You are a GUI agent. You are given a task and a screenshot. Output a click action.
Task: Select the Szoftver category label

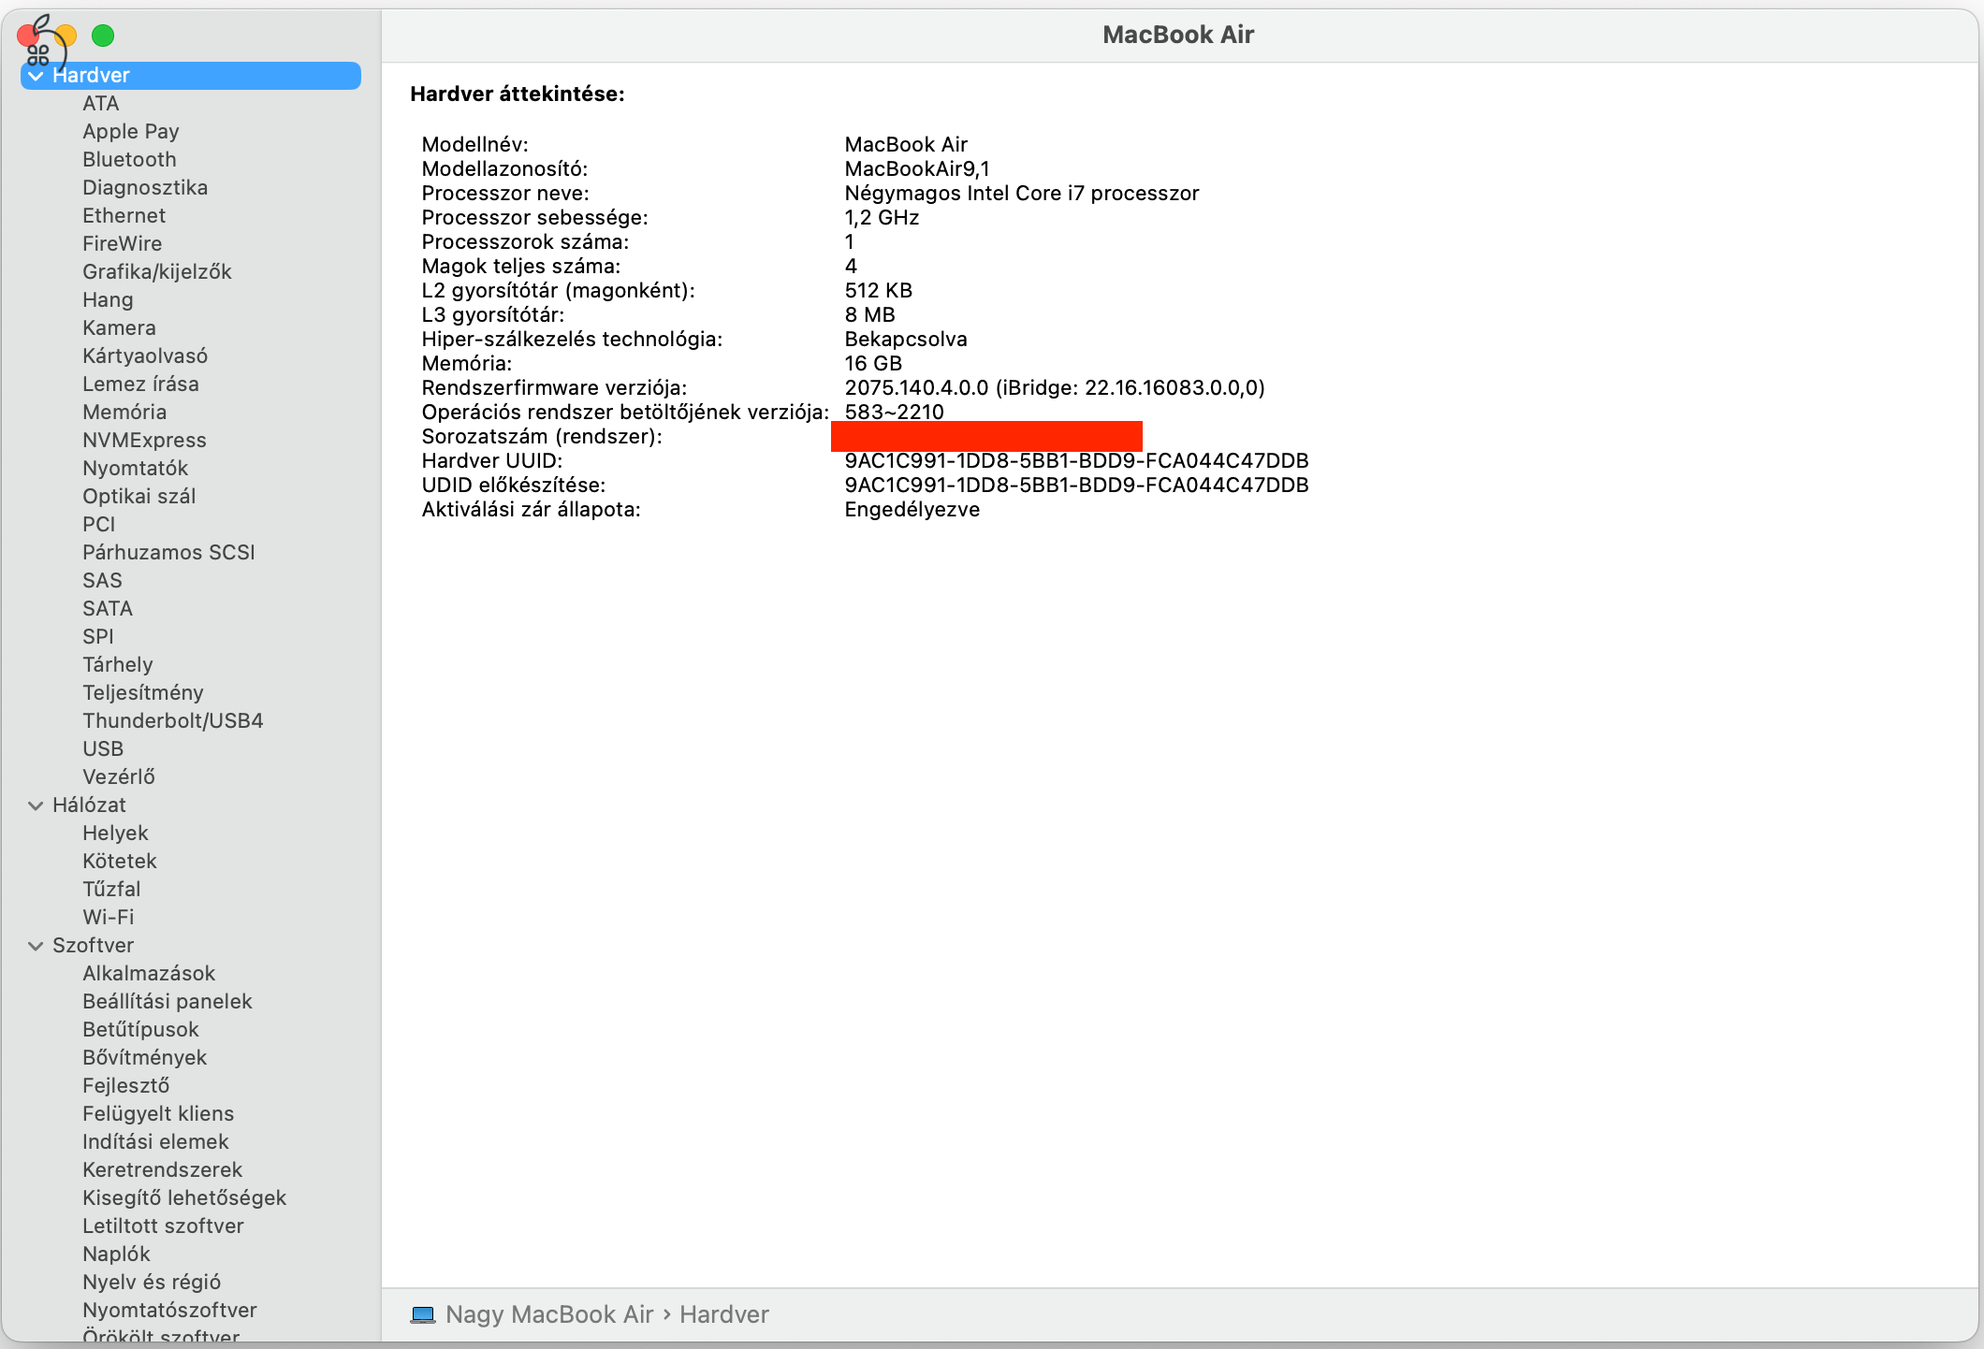pyautogui.click(x=93, y=946)
